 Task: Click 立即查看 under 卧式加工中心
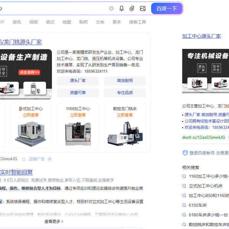[x=31, y=115]
